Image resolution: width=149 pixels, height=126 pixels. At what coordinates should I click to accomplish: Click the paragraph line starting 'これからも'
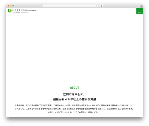(x=74, y=109)
